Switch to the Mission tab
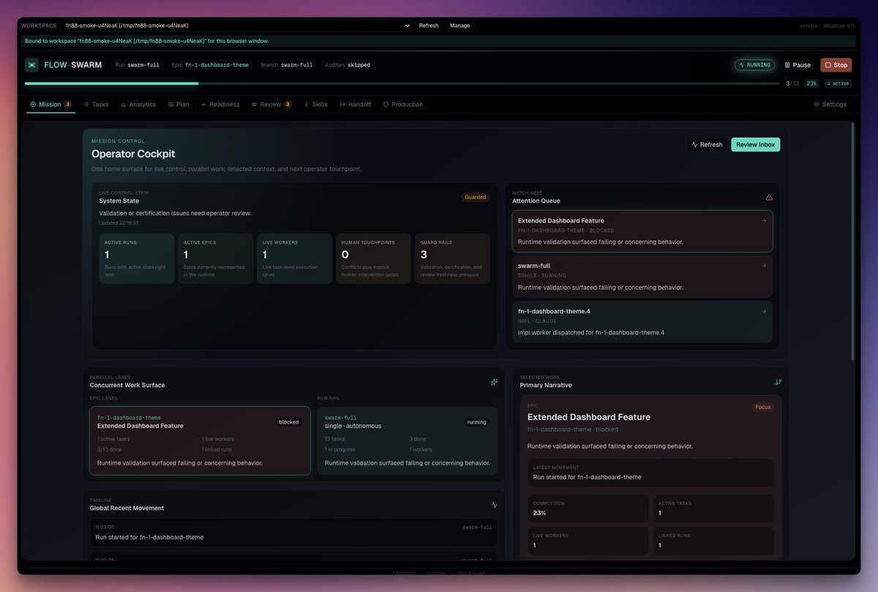 50,105
